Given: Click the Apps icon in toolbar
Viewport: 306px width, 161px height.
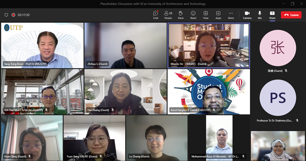Looking at the screenshot, I should pos(218,15).
